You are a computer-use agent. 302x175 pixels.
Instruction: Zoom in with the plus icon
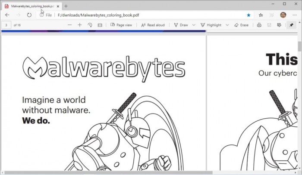point(79,25)
